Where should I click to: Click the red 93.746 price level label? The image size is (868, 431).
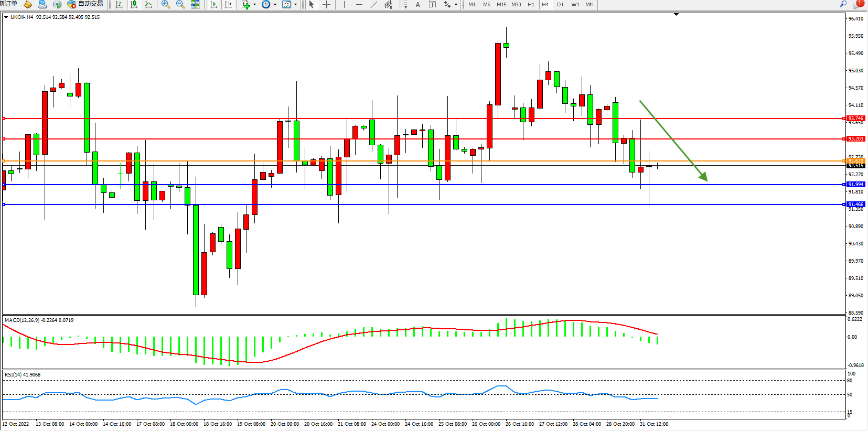click(855, 118)
